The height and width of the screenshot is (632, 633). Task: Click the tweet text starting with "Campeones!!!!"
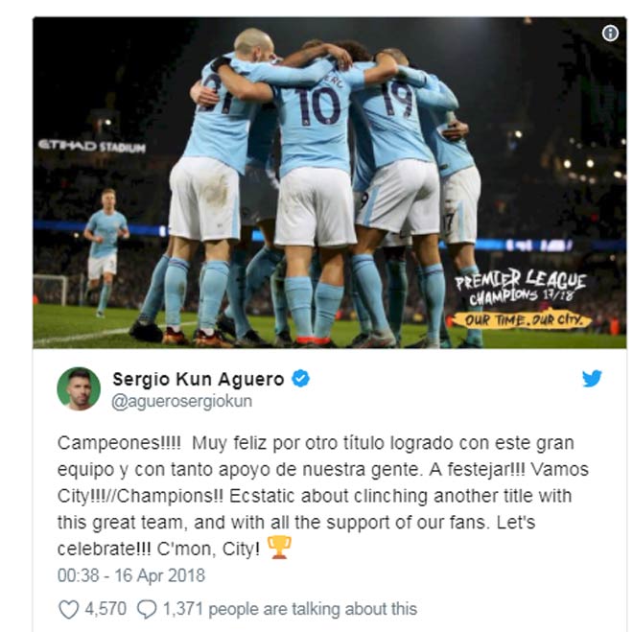[x=322, y=496]
